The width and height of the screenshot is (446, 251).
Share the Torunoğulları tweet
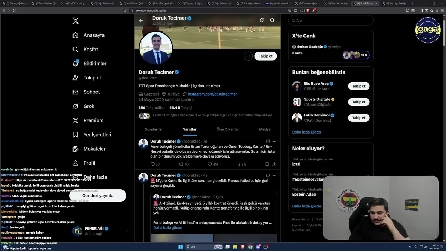tap(275, 164)
